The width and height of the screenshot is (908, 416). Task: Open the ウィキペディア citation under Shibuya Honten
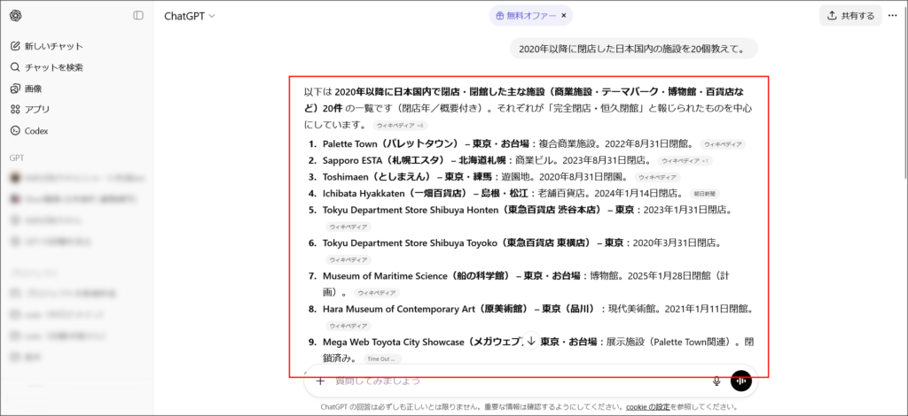click(x=348, y=227)
